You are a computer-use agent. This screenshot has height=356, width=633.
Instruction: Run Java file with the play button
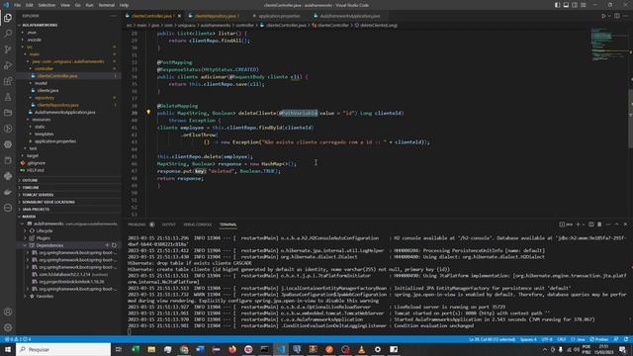(604, 16)
